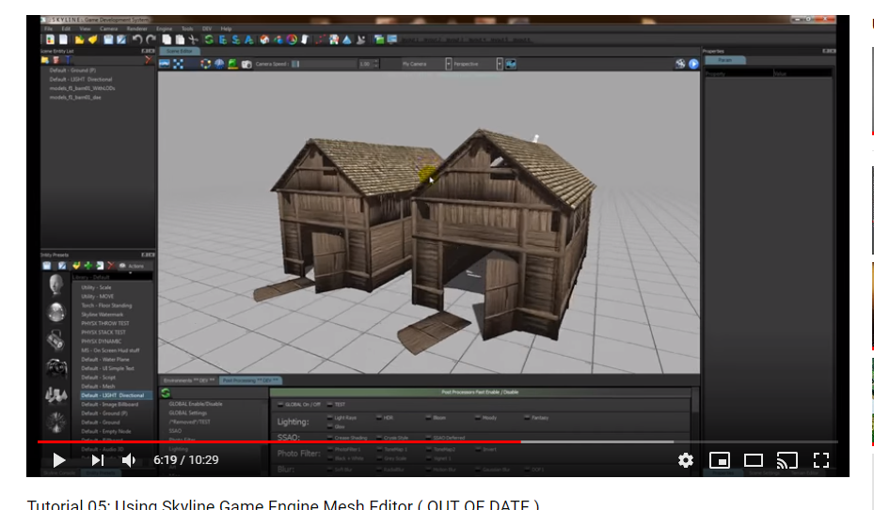874x510 pixels.
Task: Enable the Moody checkbox
Action: coord(478,418)
